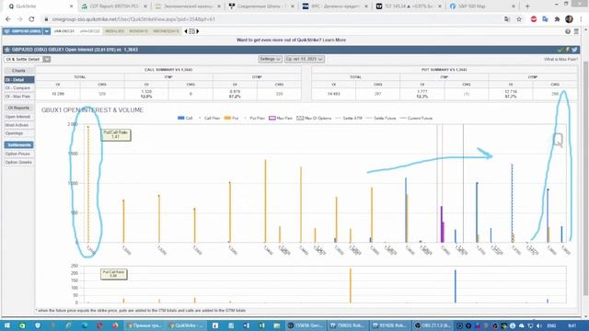Toggle Max OI Options in chart legend
The image size is (589, 331).
tap(314, 119)
